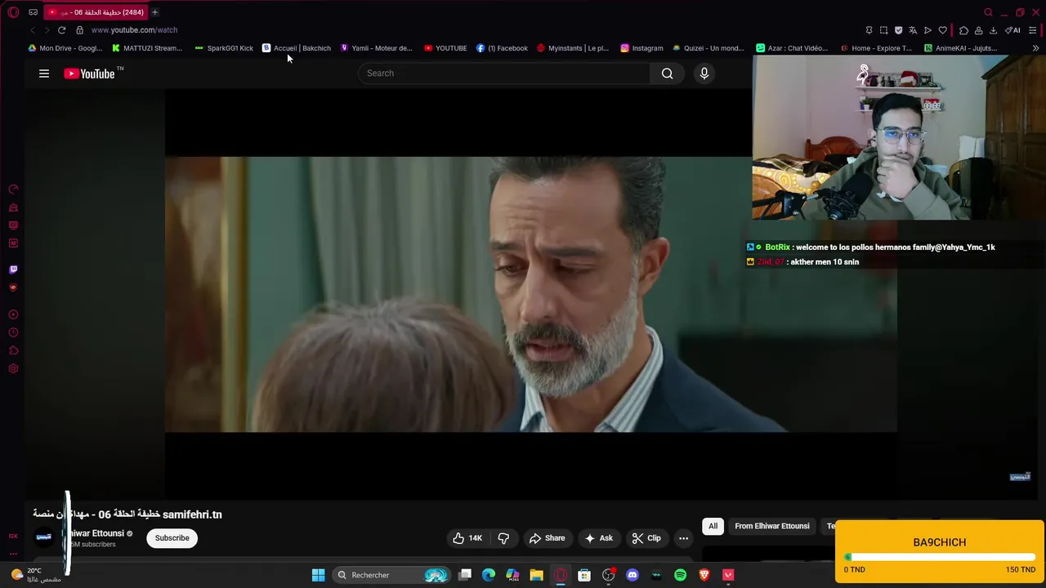Search tabs with the magnifier icon
Screen dimensions: 1046x588
tap(988, 12)
